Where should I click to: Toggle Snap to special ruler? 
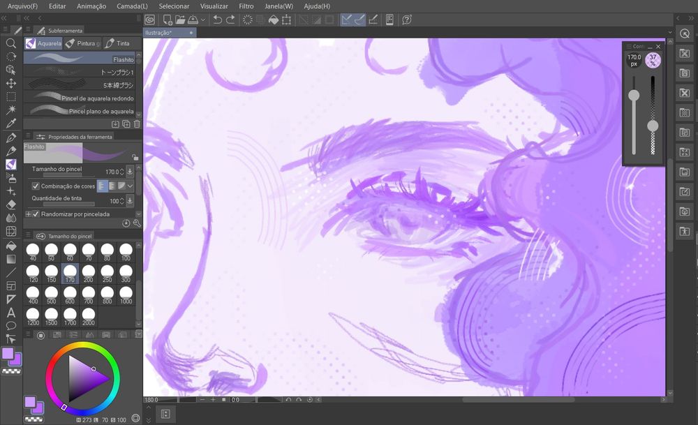(359, 20)
